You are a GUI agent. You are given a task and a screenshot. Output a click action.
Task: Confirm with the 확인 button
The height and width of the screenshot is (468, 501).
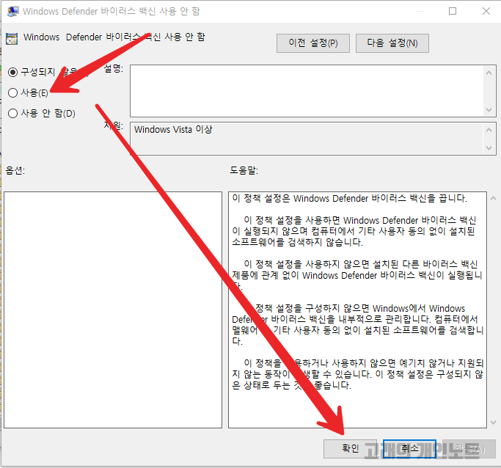351,448
